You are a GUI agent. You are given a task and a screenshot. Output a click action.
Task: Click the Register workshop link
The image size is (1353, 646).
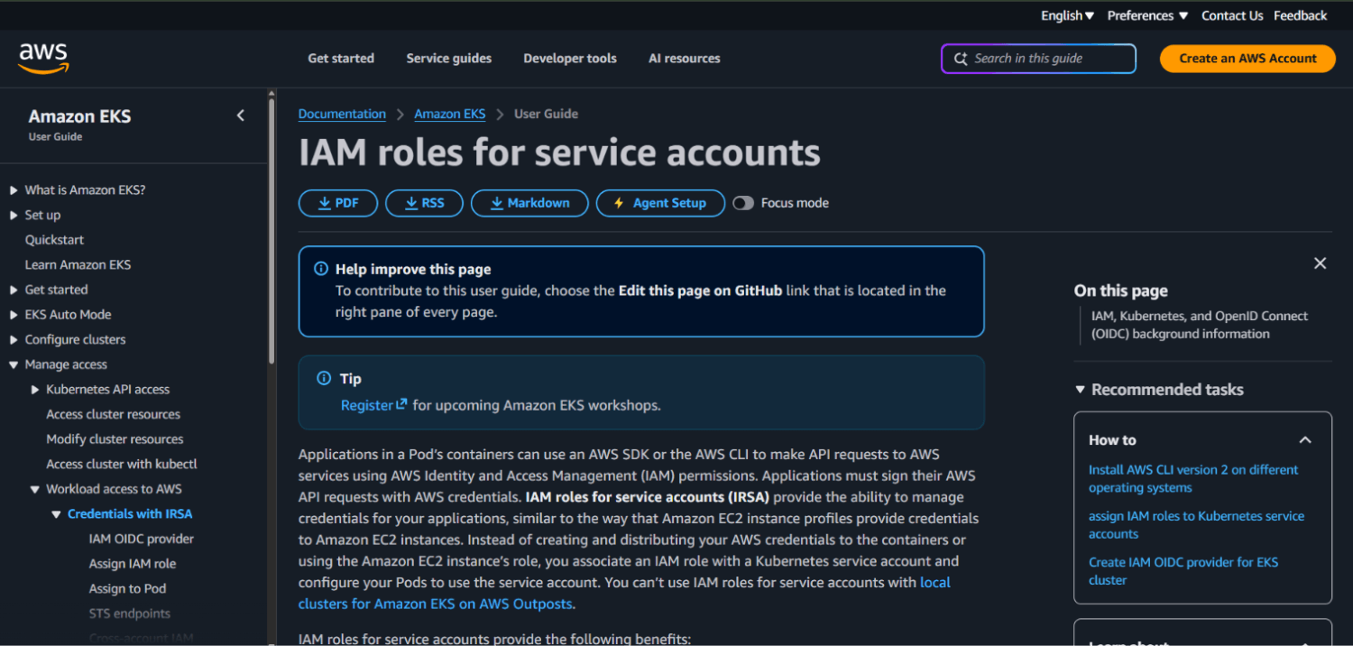pyautogui.click(x=373, y=405)
